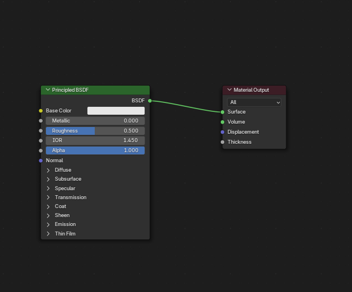Image resolution: width=352 pixels, height=292 pixels.
Task: Expand the Thin Film panel
Action: coord(48,234)
